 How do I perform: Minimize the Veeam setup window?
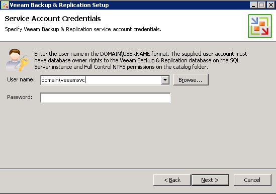tap(253, 5)
